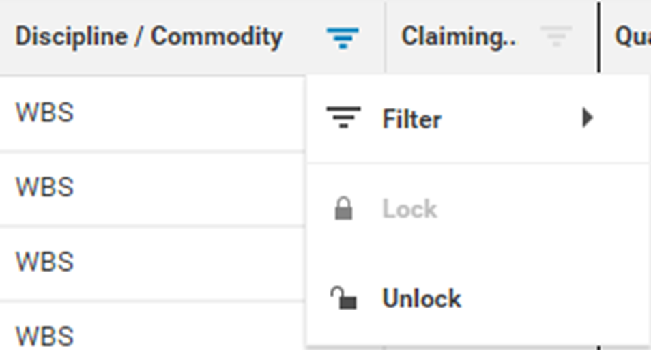Viewport: 651px width, 350px height.
Task: Click the gray filter icon in Claiming header
Action: pyautogui.click(x=556, y=37)
